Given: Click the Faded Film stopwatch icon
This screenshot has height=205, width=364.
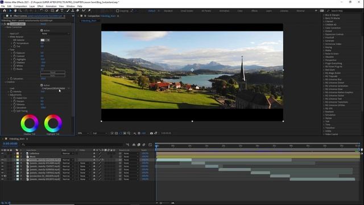Looking at the screenshot, I should [14, 98].
